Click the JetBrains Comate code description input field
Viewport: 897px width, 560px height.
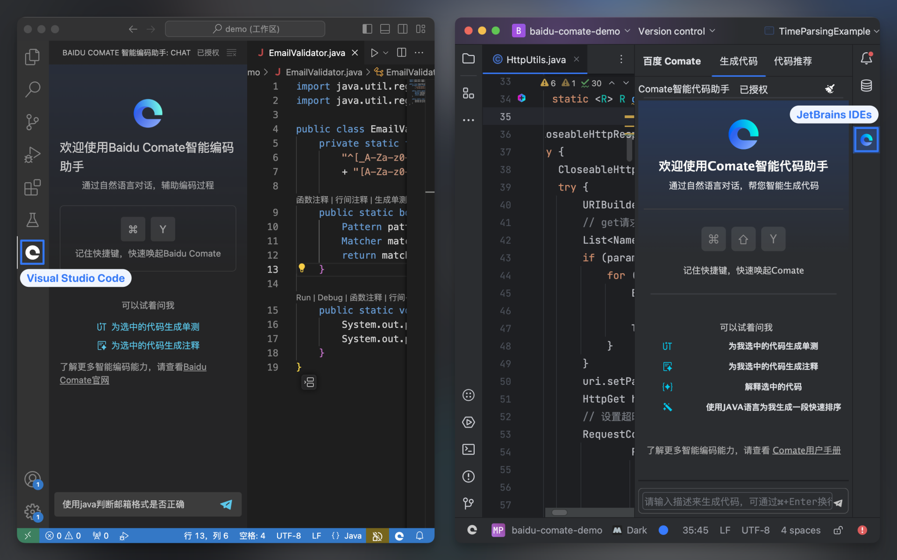[736, 502]
